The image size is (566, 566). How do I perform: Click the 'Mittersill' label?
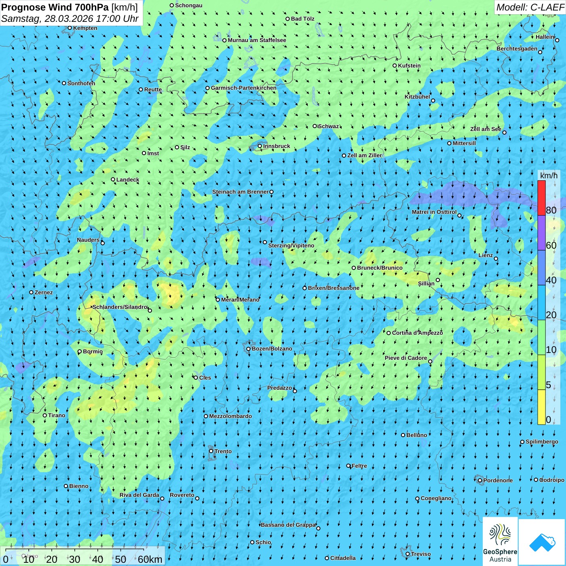pyautogui.click(x=464, y=143)
